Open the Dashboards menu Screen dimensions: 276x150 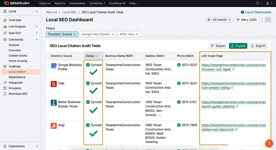[117, 3]
